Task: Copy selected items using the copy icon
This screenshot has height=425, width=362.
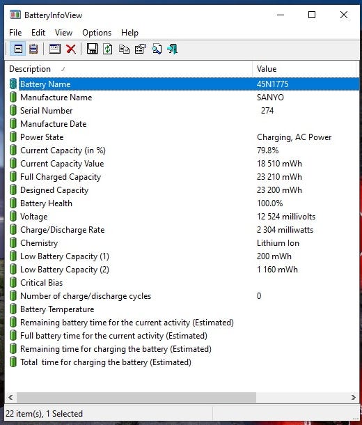Action: 124,49
